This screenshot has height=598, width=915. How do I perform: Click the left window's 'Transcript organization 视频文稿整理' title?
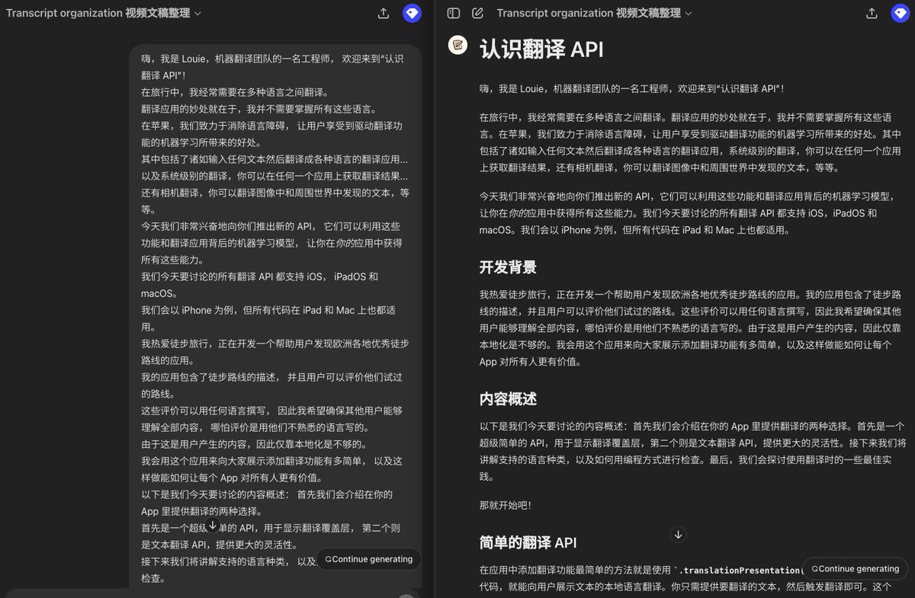[98, 13]
